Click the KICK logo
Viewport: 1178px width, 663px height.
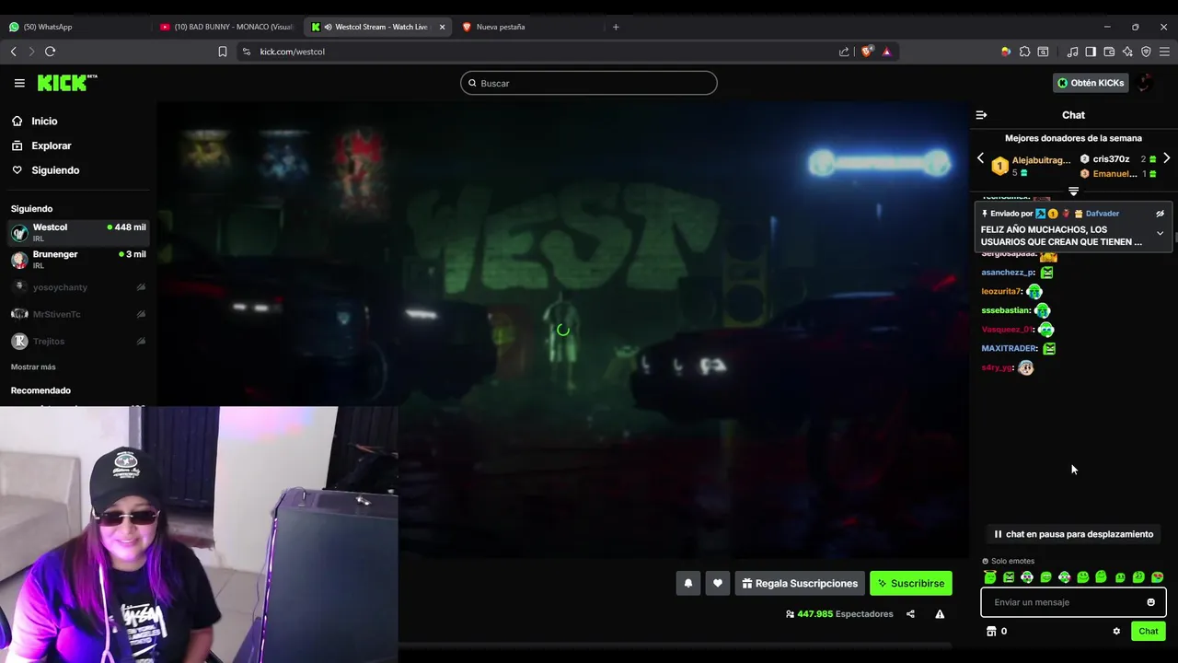67,83
